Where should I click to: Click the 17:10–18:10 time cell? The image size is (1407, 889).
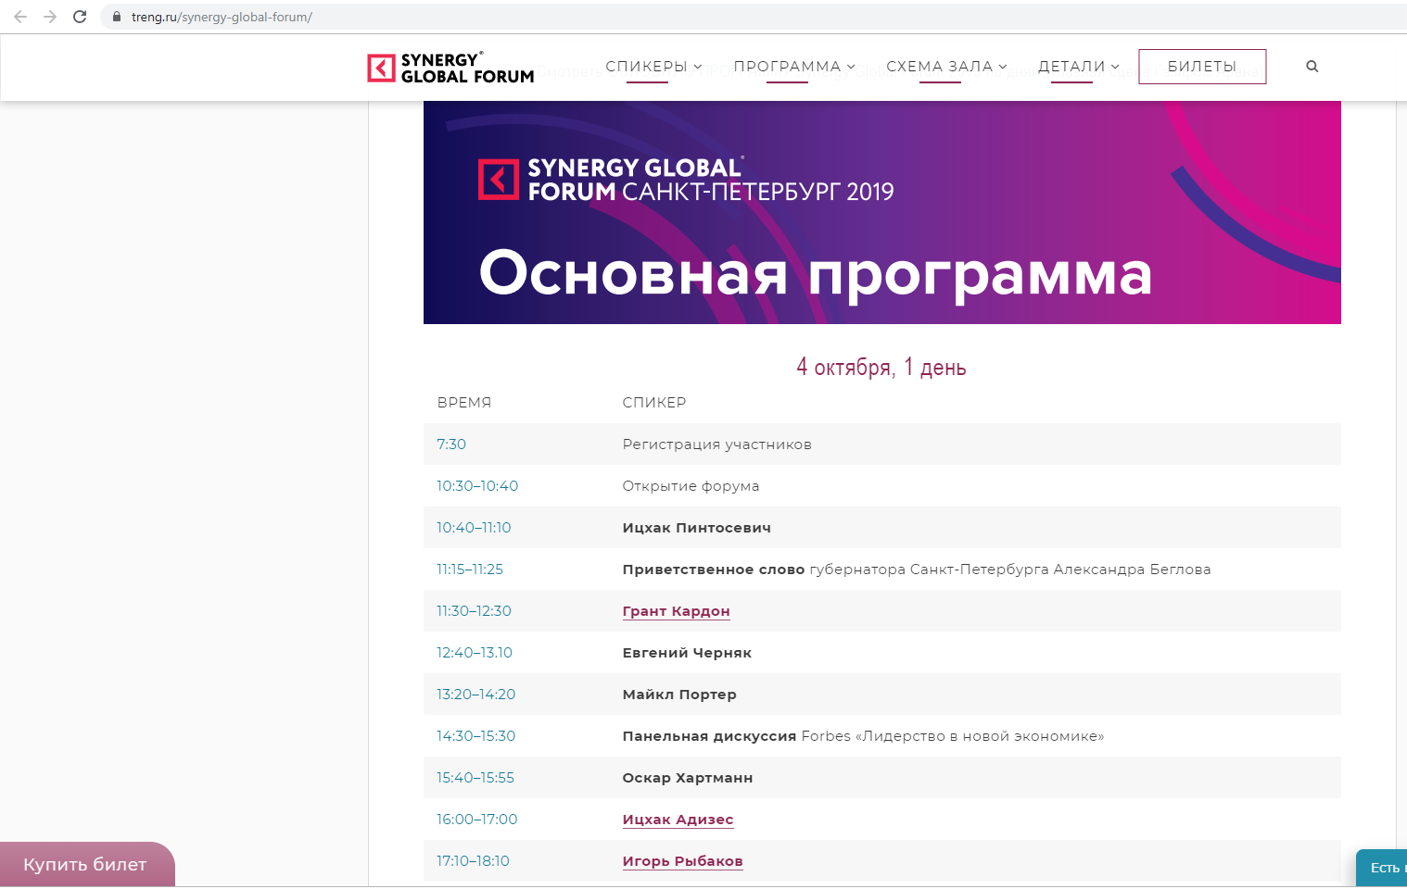tap(473, 861)
